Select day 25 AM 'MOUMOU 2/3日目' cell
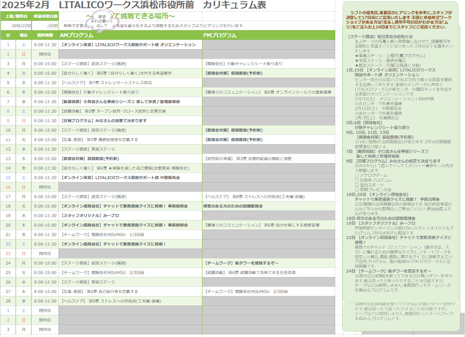This screenshot has width=465, height=337. click(x=131, y=273)
